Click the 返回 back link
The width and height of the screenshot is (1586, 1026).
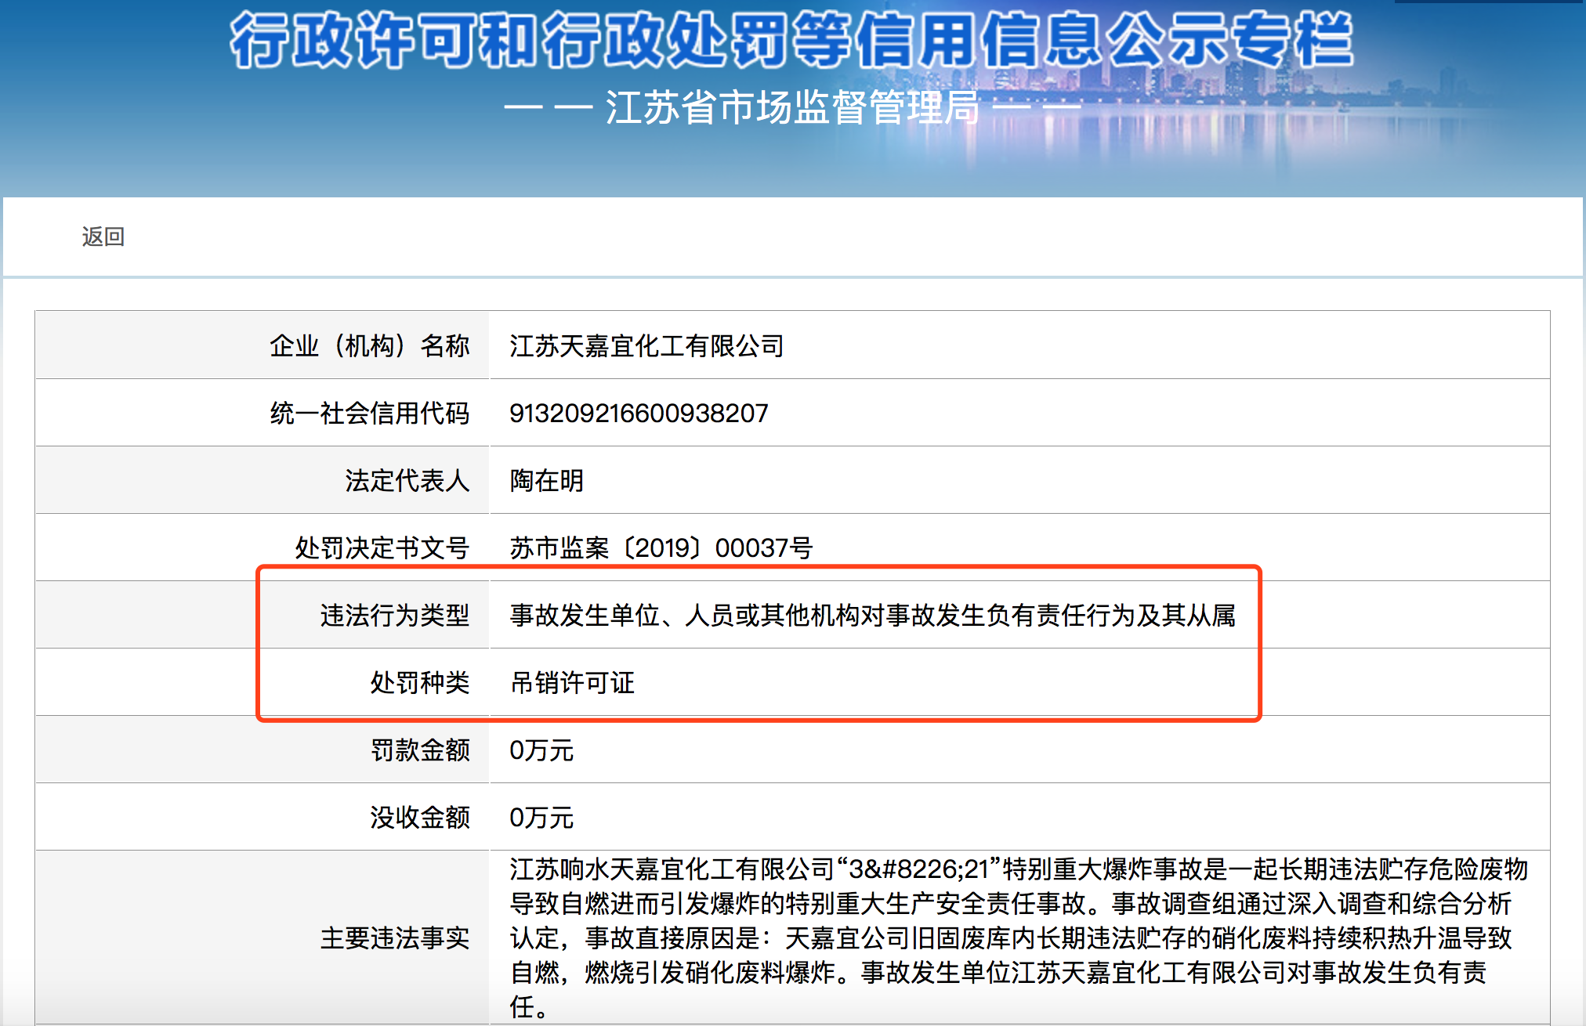pyautogui.click(x=103, y=237)
